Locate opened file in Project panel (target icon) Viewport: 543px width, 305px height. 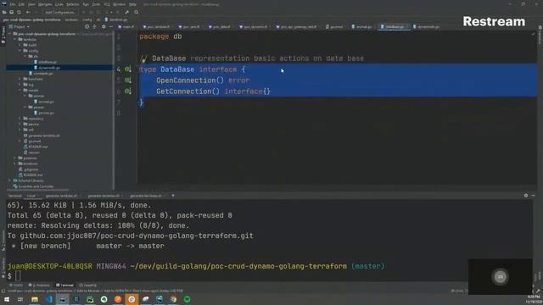(x=87, y=26)
